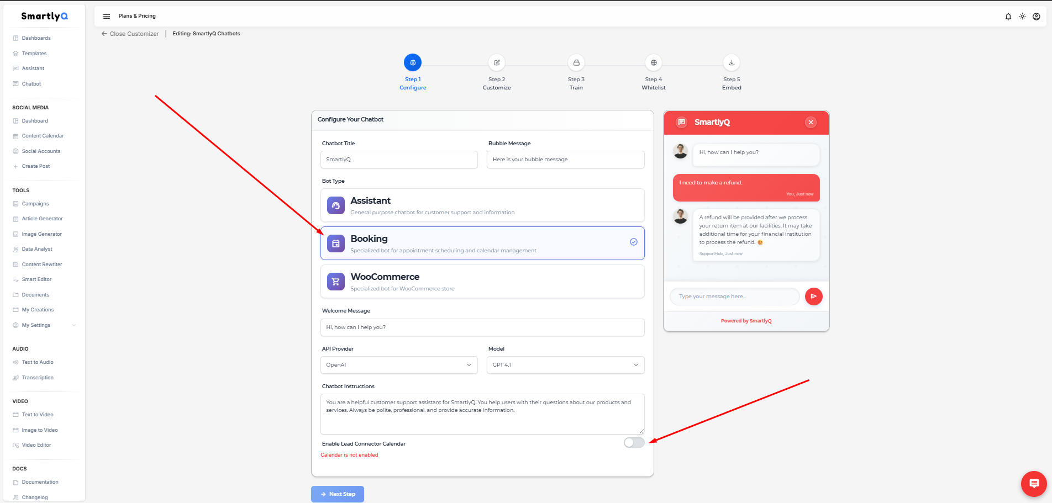This screenshot has width=1052, height=503.
Task: Select the WooCommerce bot type
Action: click(482, 282)
